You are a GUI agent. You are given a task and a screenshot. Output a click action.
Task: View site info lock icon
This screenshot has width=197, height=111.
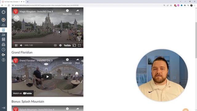pyautogui.click(x=13, y=6)
